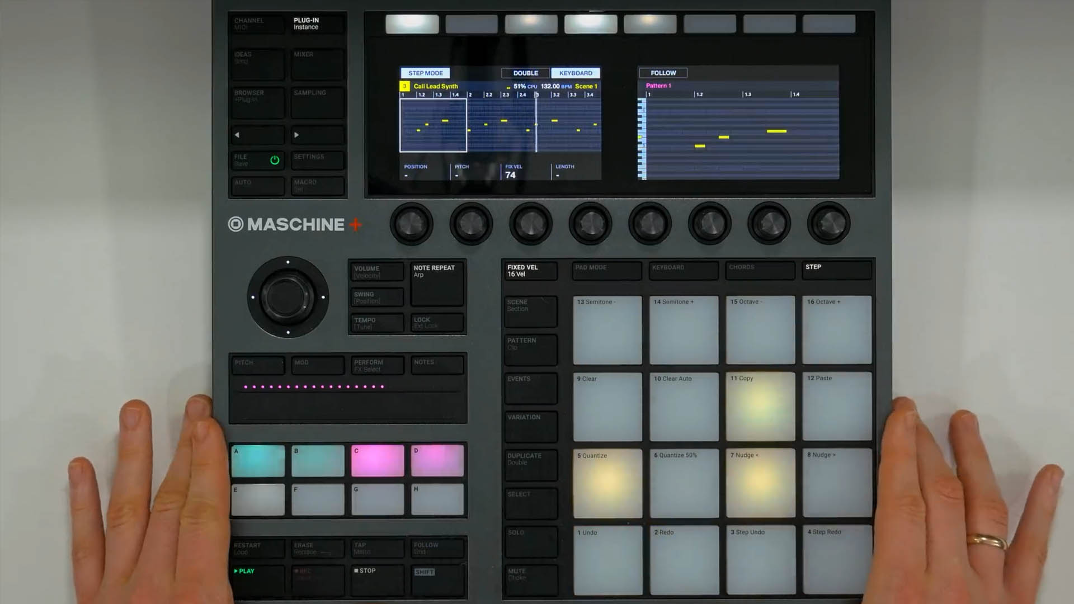Screen dimensions: 1074x604
Task: Tap the PITCH strip mode button
Action: pyautogui.click(x=257, y=365)
